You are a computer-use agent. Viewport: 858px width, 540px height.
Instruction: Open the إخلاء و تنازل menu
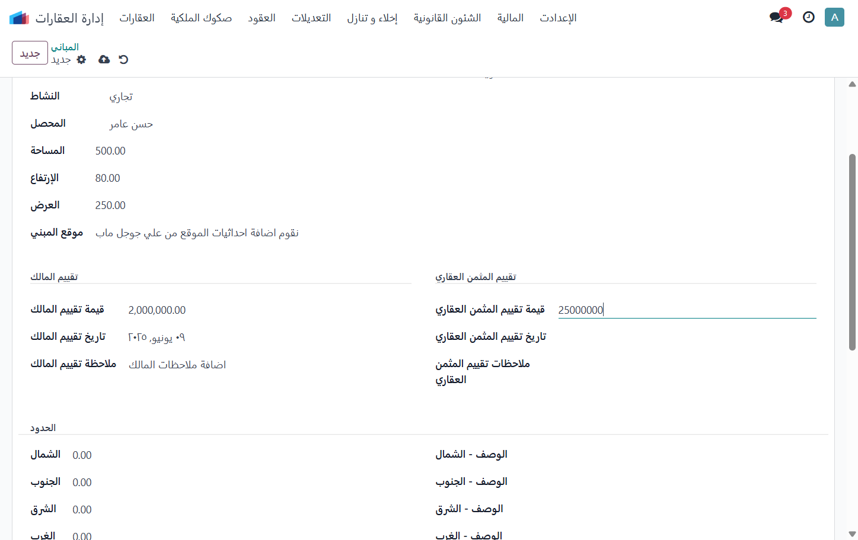click(x=372, y=18)
